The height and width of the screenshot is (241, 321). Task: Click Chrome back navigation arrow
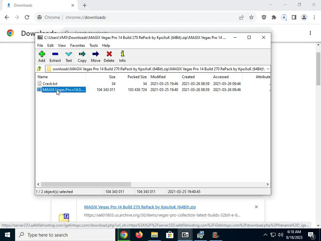point(7,17)
